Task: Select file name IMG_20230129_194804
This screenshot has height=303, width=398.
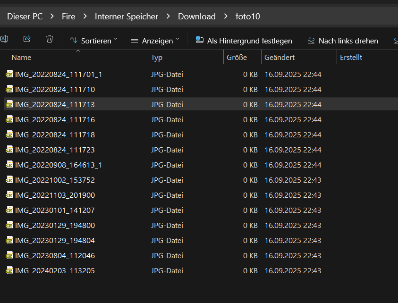Action: 55,241
